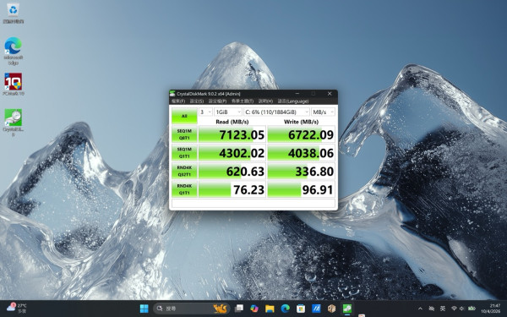The width and height of the screenshot is (507, 317).
Task: Click the 6722.09 write result
Action: coord(302,134)
